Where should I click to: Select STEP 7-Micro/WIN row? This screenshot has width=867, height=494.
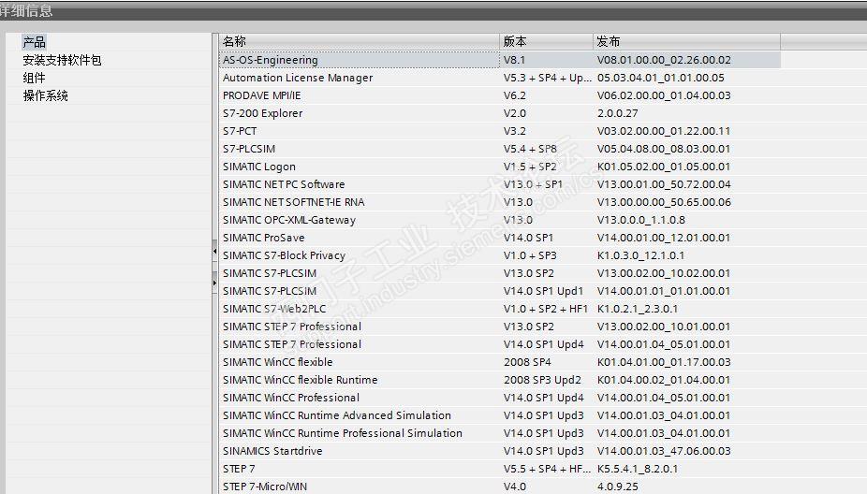(x=500, y=487)
